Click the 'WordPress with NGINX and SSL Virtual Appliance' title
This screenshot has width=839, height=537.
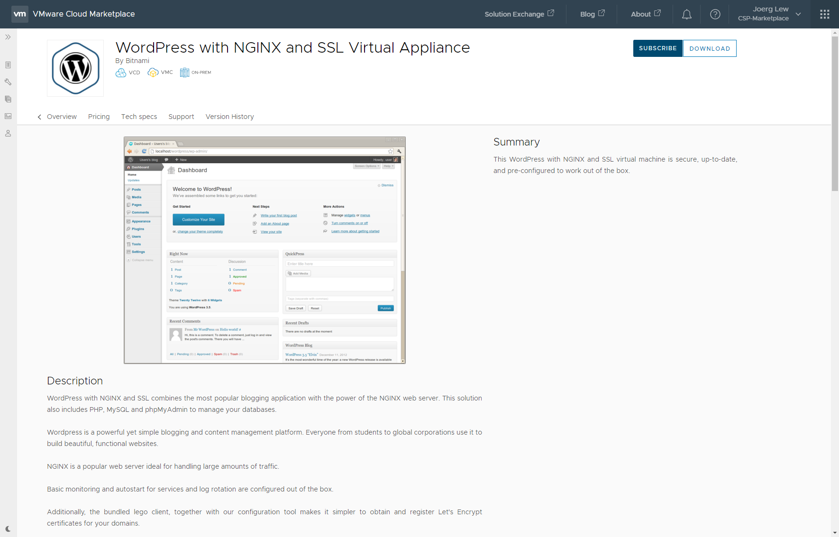coord(292,47)
